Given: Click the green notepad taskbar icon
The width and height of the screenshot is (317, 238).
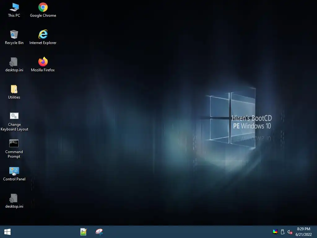Looking at the screenshot, I should [84, 232].
